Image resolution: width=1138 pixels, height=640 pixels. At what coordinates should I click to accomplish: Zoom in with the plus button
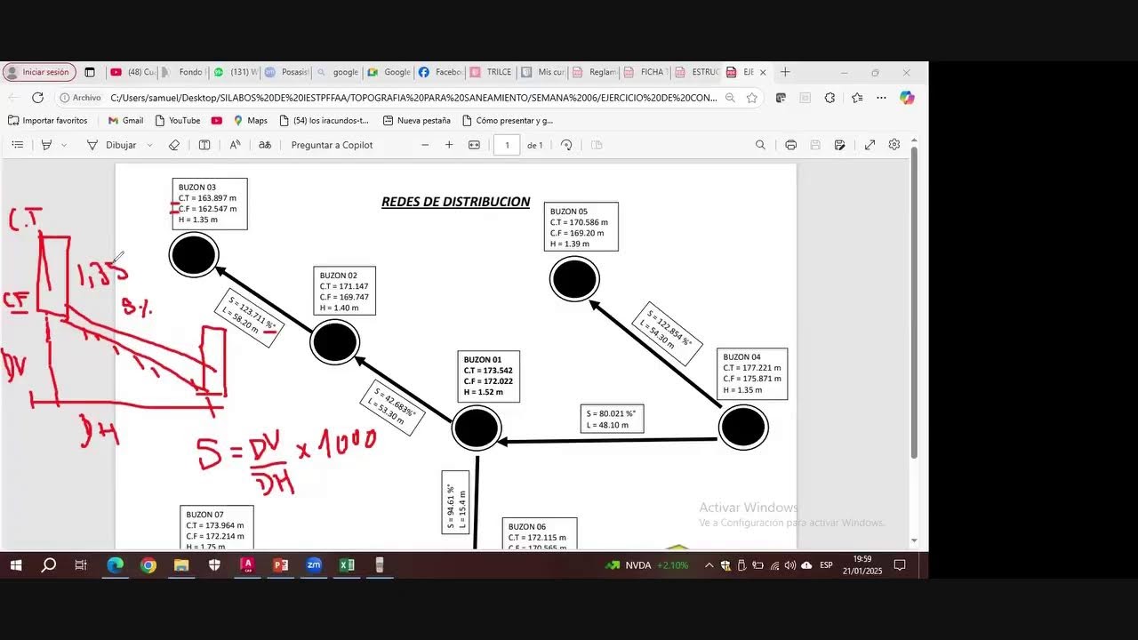pyautogui.click(x=449, y=145)
